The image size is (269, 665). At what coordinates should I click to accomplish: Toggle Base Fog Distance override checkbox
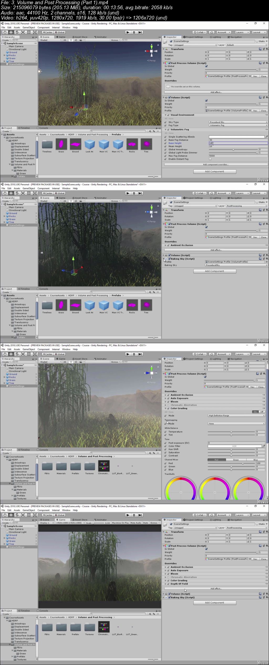tap(165, 140)
